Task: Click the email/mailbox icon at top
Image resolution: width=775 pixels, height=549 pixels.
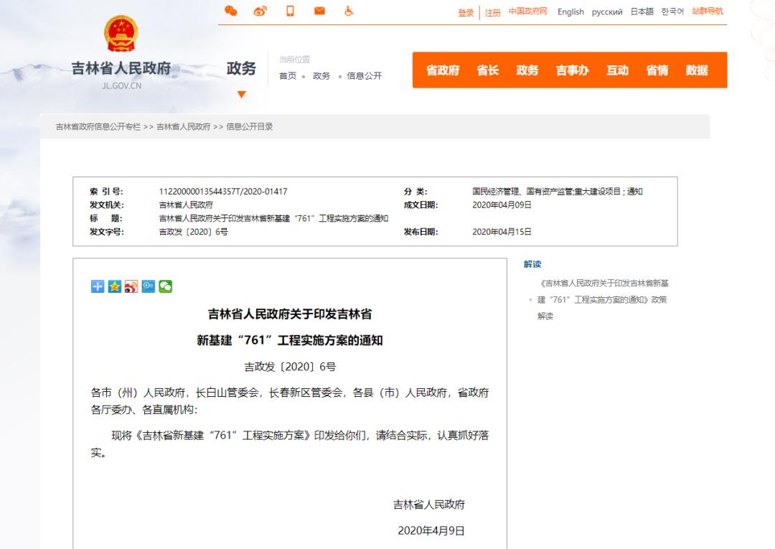Action: [x=319, y=11]
